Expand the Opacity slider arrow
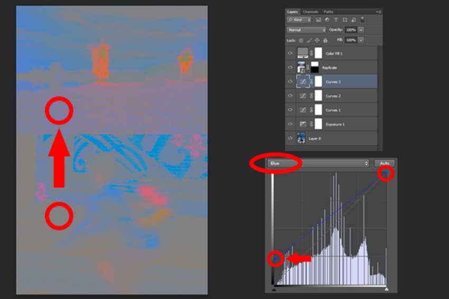Image resolution: width=449 pixels, height=299 pixels. (361, 30)
